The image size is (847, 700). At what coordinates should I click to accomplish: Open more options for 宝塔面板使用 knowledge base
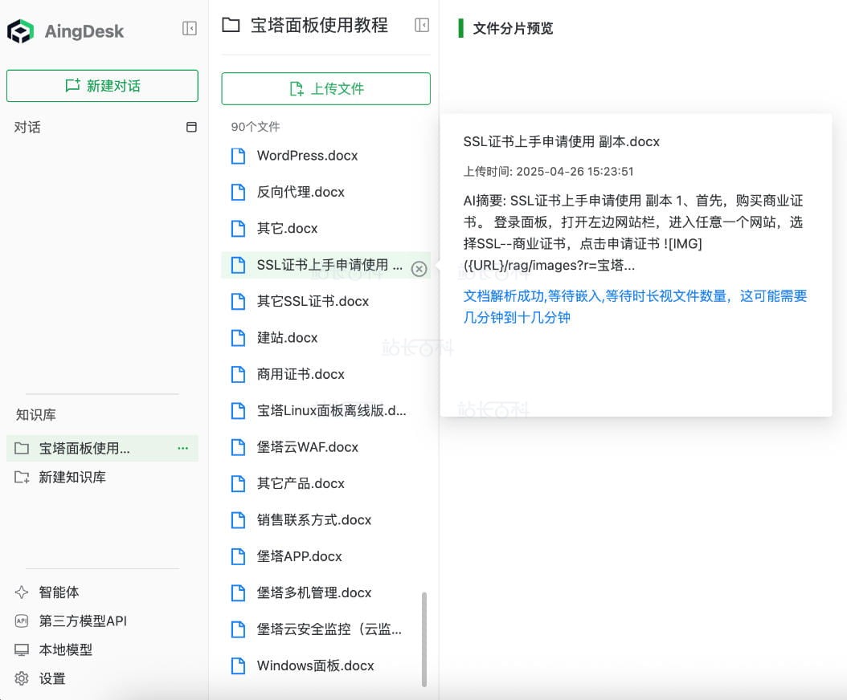183,448
